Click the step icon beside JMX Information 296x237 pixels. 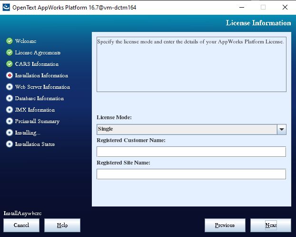(x=10, y=110)
